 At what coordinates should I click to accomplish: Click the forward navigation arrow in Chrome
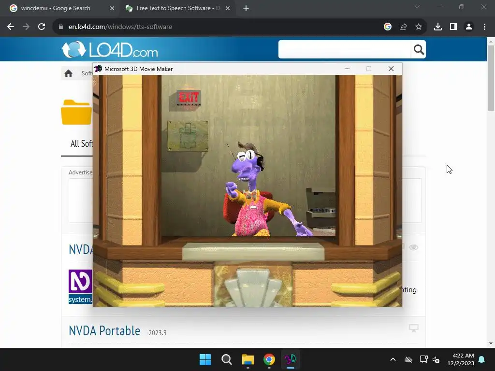[26, 27]
